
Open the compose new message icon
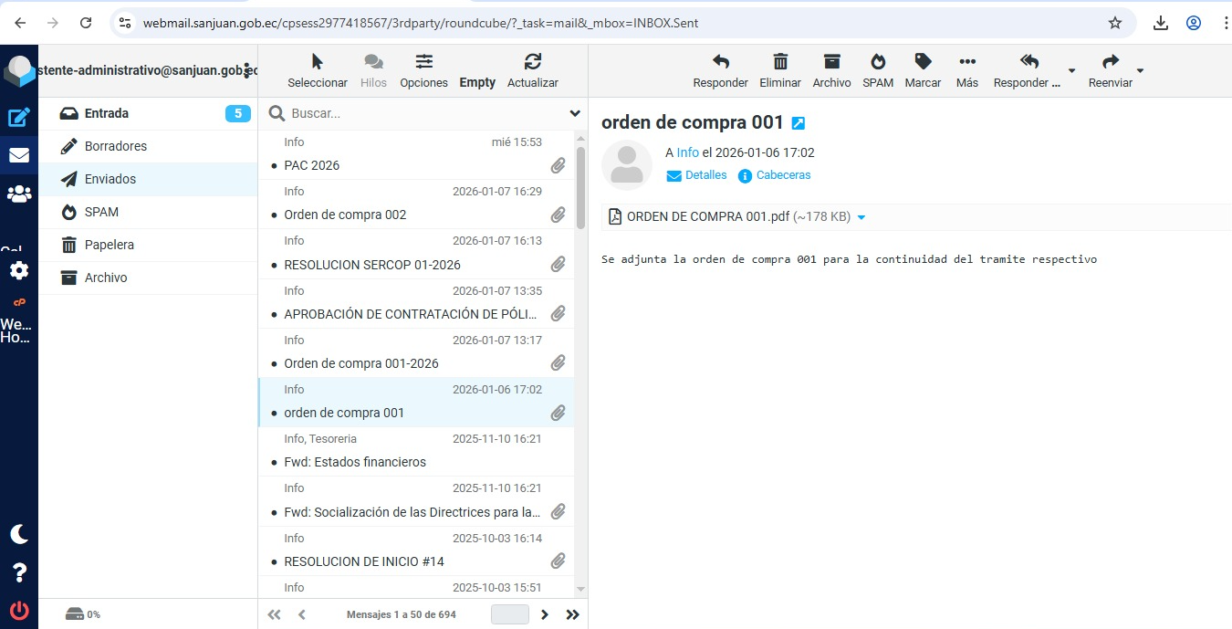coord(19,117)
